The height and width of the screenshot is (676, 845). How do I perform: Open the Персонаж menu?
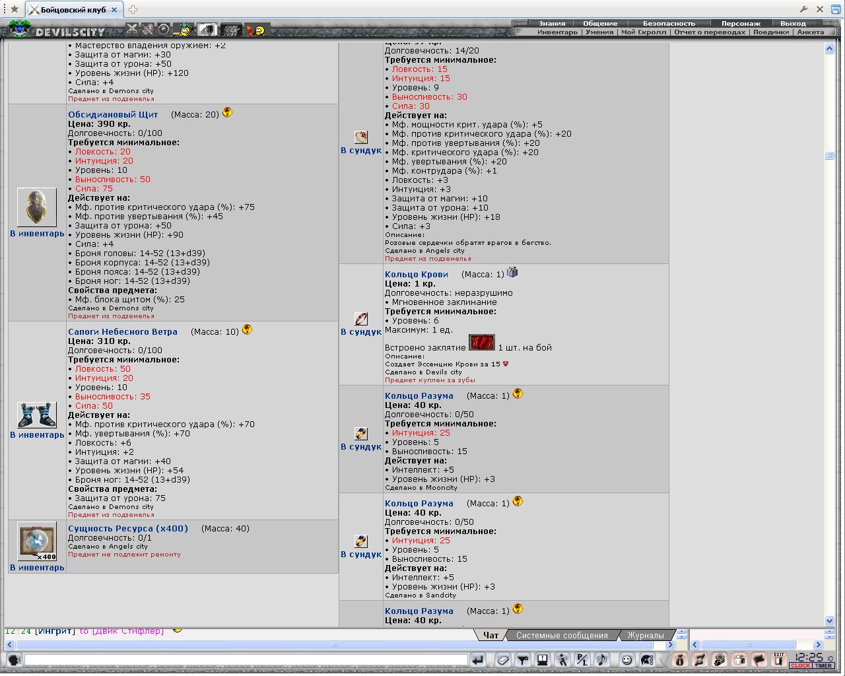[x=741, y=23]
